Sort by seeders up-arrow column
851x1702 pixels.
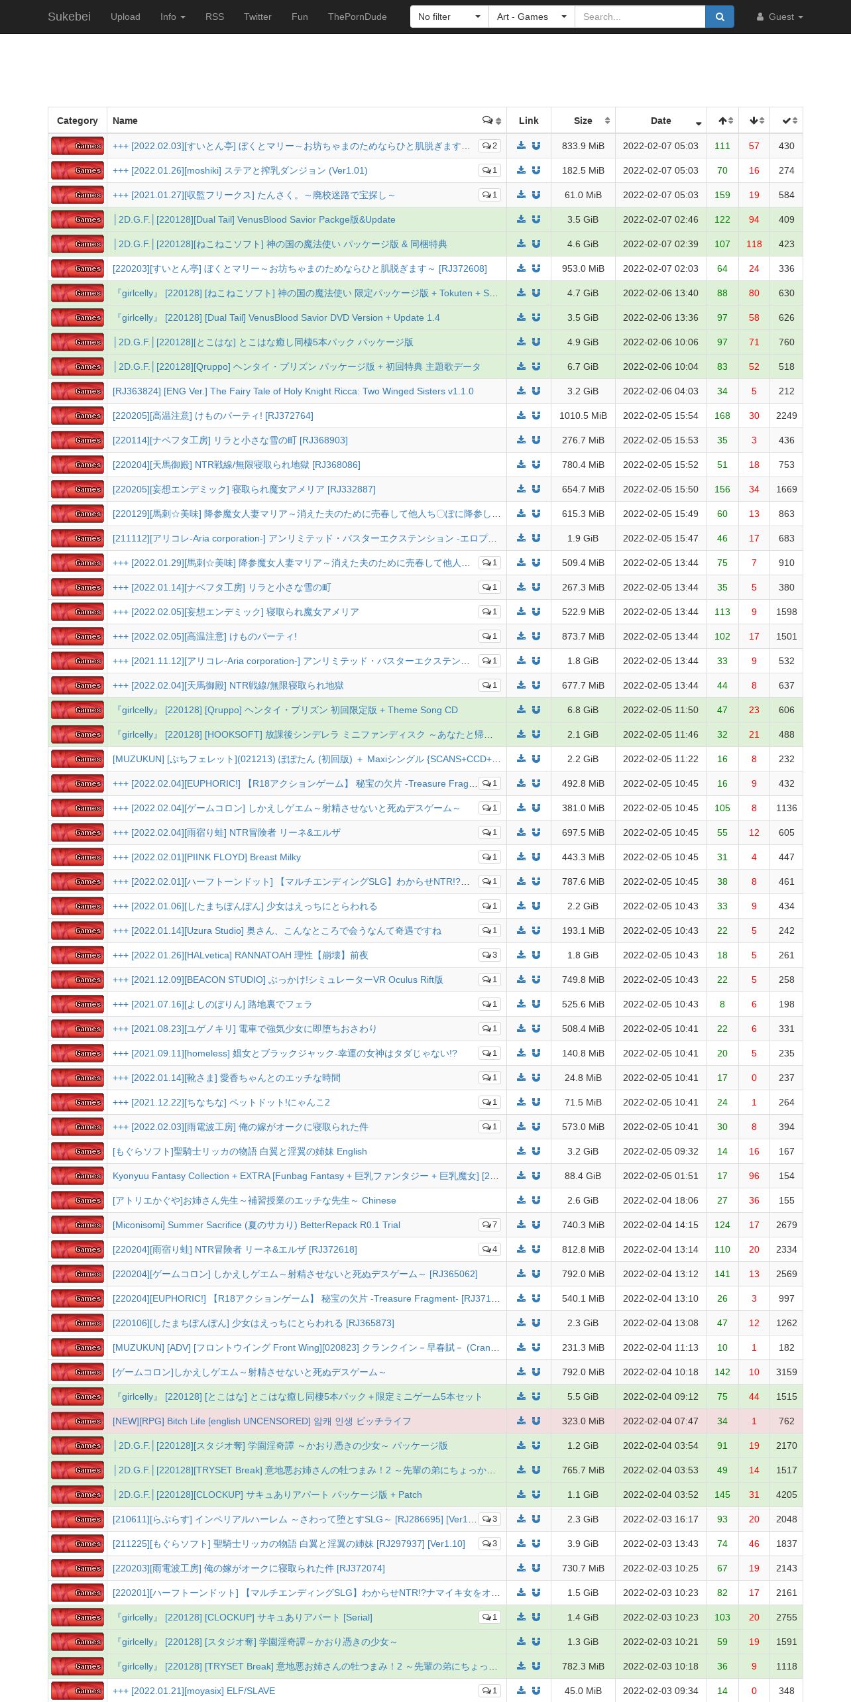pyautogui.click(x=722, y=121)
